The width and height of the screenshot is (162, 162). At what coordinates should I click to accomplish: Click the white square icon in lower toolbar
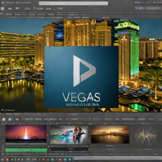coord(4,119)
